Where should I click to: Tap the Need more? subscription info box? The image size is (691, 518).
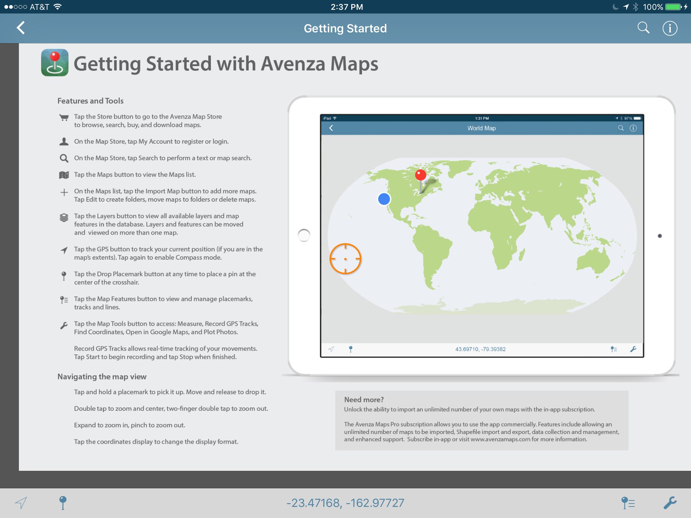481,420
